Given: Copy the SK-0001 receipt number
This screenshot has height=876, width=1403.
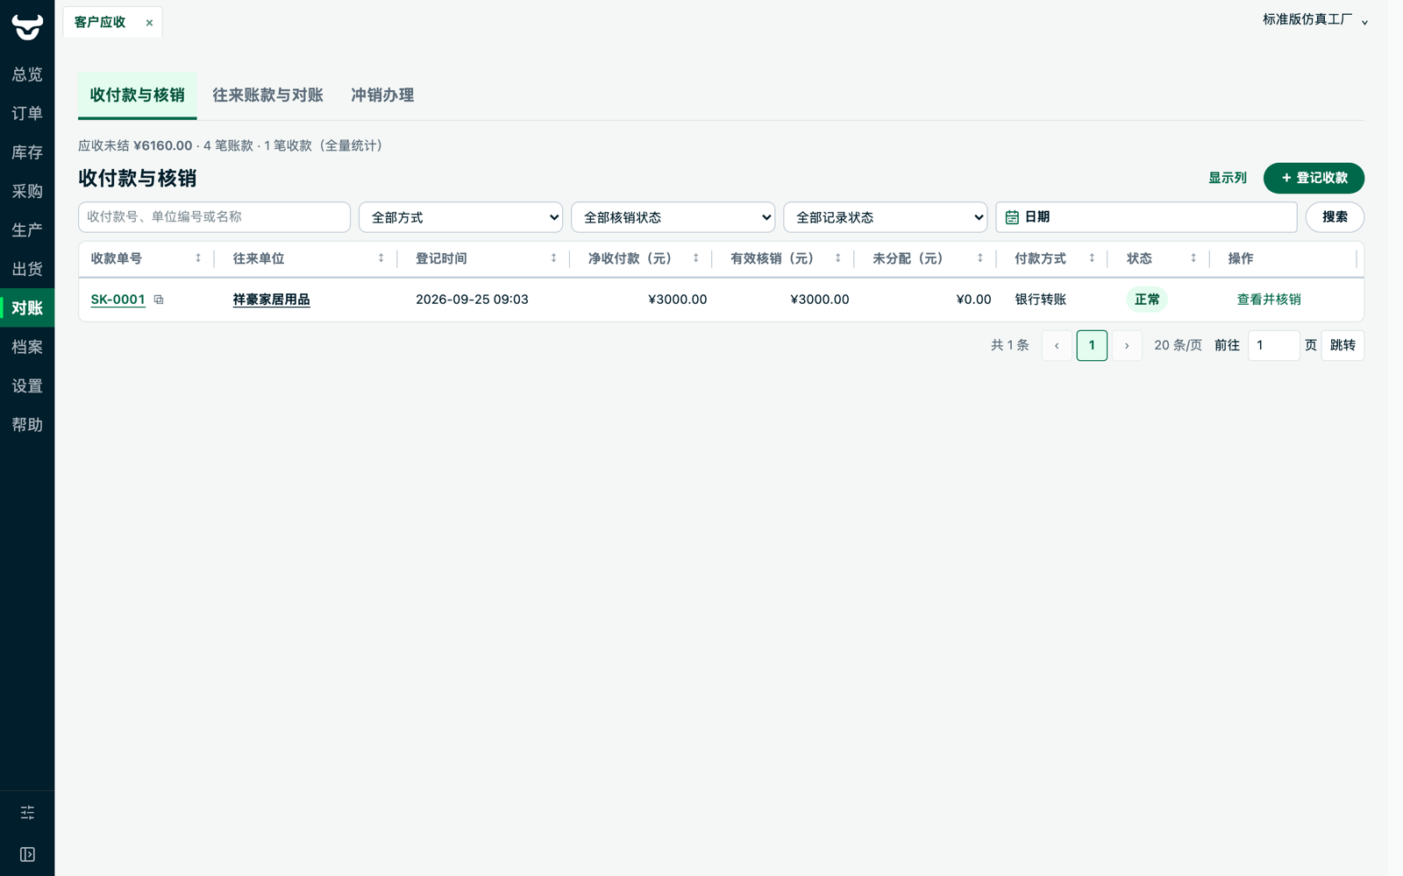Looking at the screenshot, I should click(159, 300).
